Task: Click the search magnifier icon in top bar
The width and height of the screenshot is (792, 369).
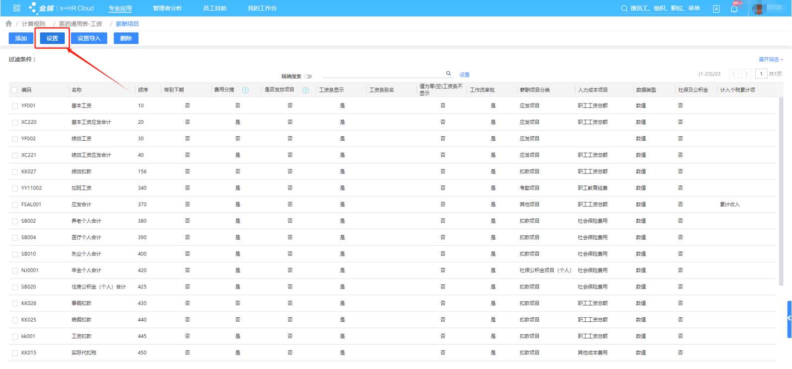Action: [624, 8]
